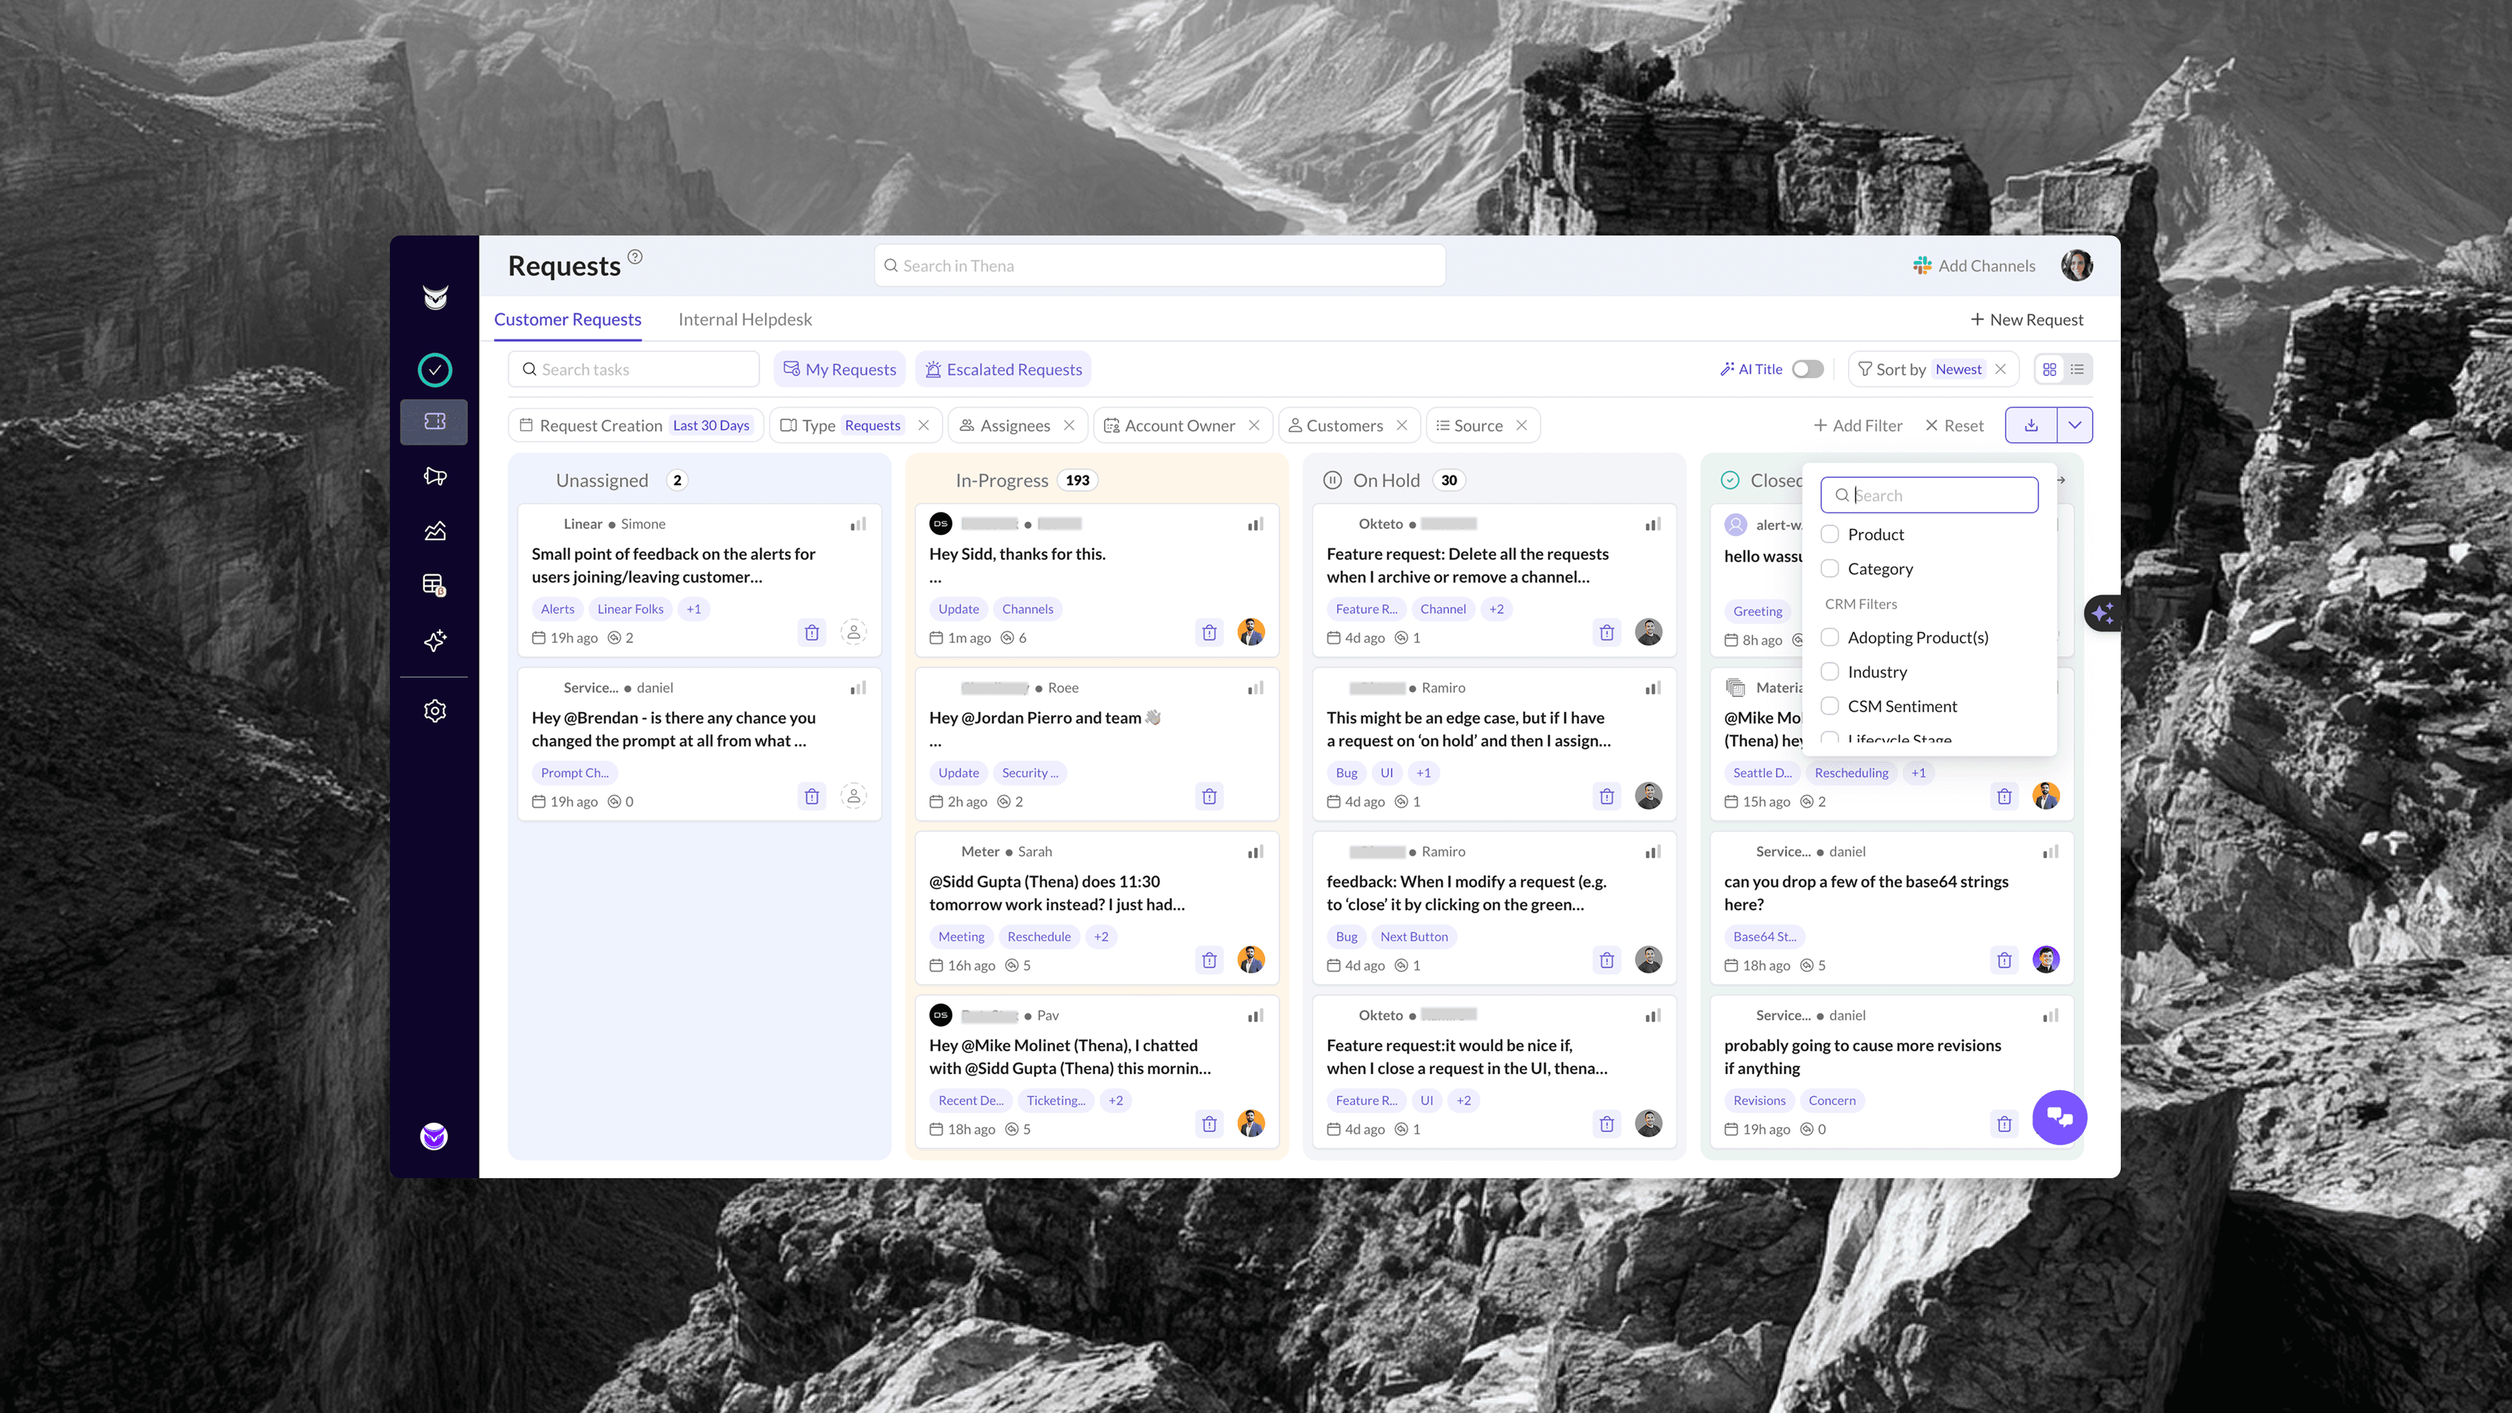Check the CSM Sentiment checkbox
2512x1413 pixels.
tap(1830, 706)
